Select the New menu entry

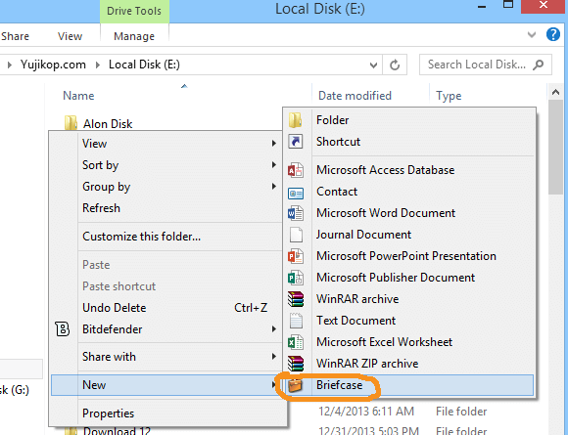166,385
